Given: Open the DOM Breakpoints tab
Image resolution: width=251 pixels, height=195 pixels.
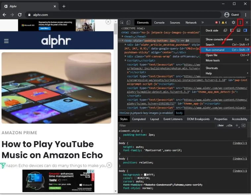Looking at the screenshot, I should [198, 119].
